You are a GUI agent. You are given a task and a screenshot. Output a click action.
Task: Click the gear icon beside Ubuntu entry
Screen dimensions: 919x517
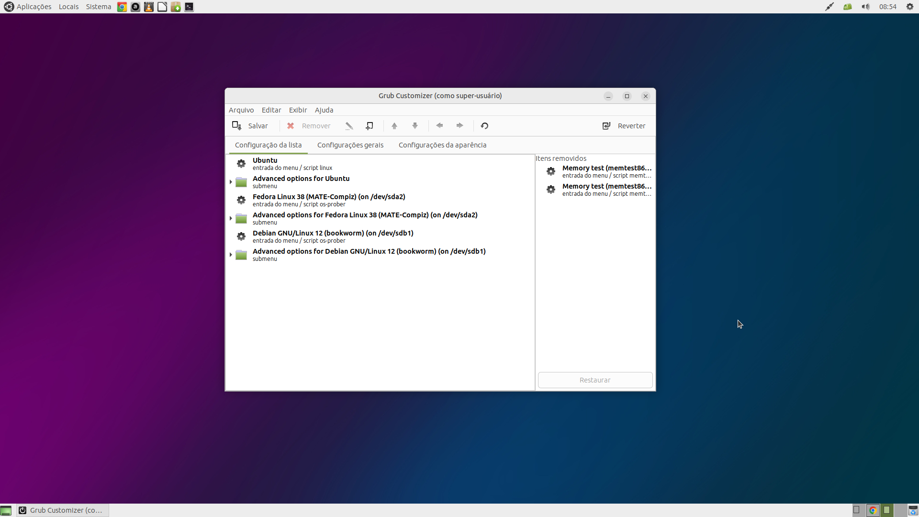[x=241, y=164]
